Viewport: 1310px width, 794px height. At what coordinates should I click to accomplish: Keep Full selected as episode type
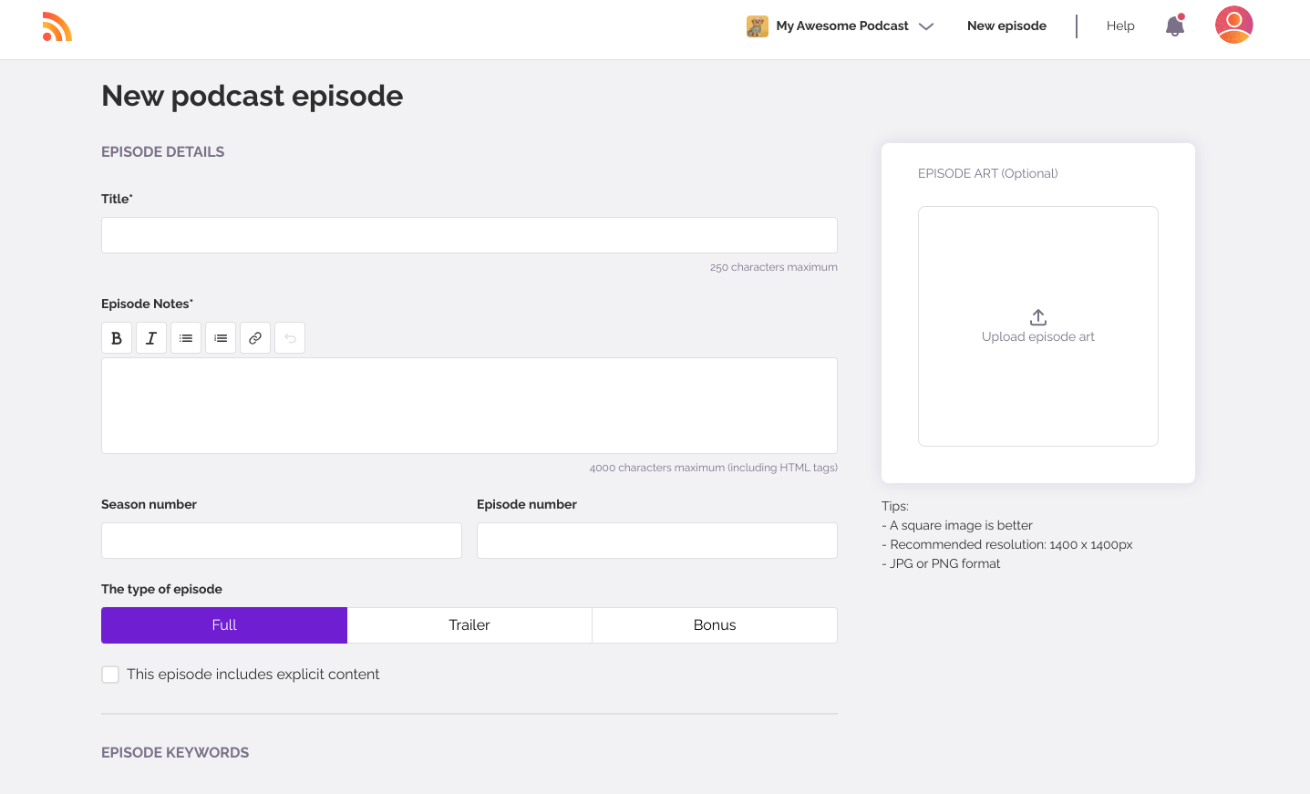pos(223,624)
